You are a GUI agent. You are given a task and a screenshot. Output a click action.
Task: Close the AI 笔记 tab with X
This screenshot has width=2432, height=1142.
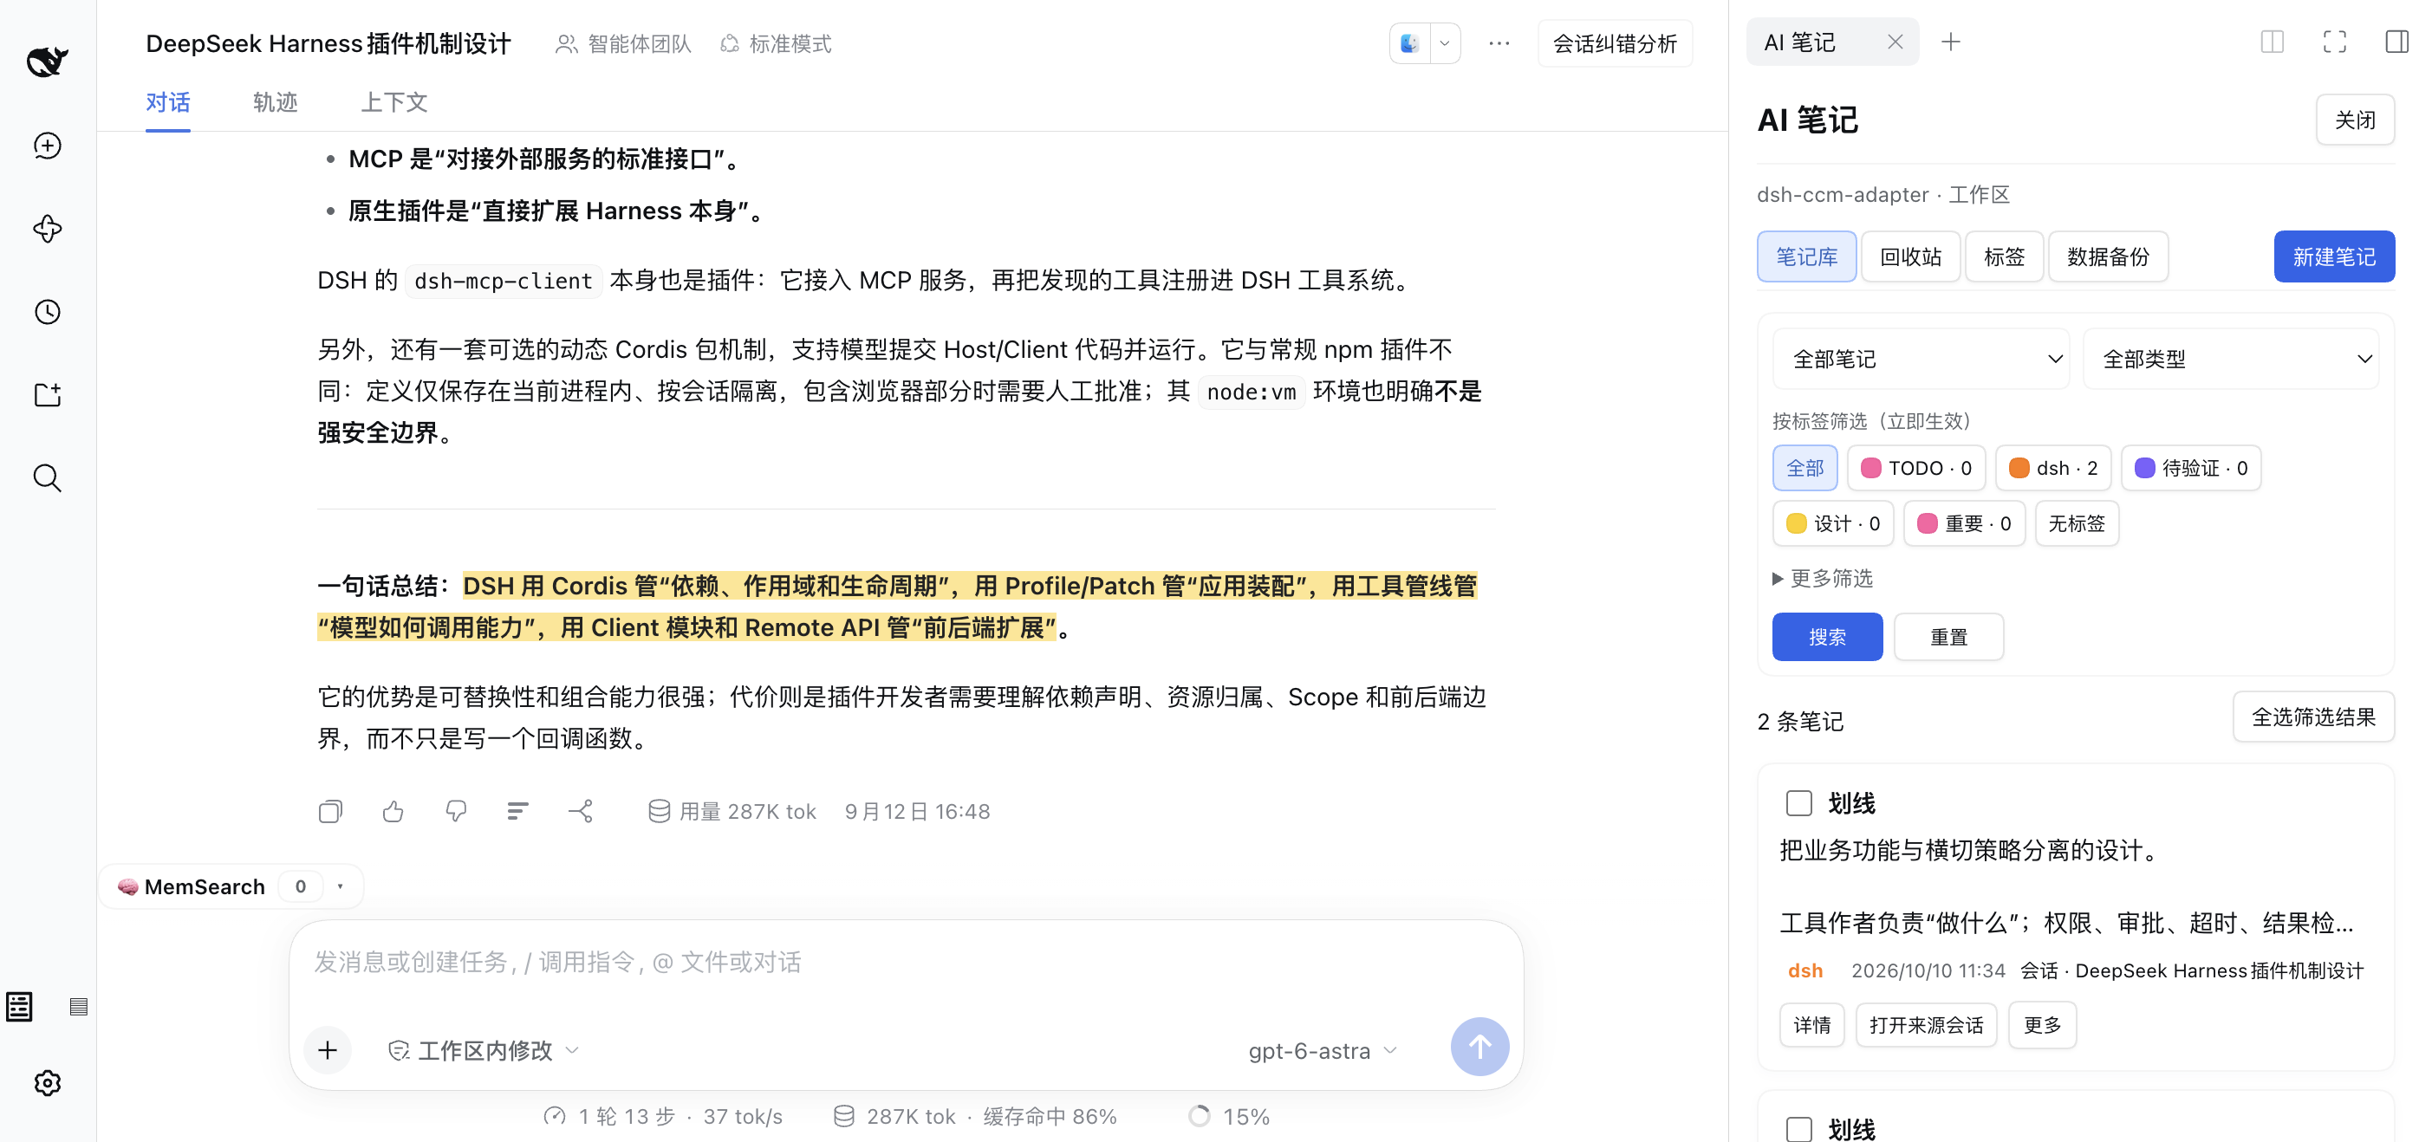click(x=1895, y=42)
